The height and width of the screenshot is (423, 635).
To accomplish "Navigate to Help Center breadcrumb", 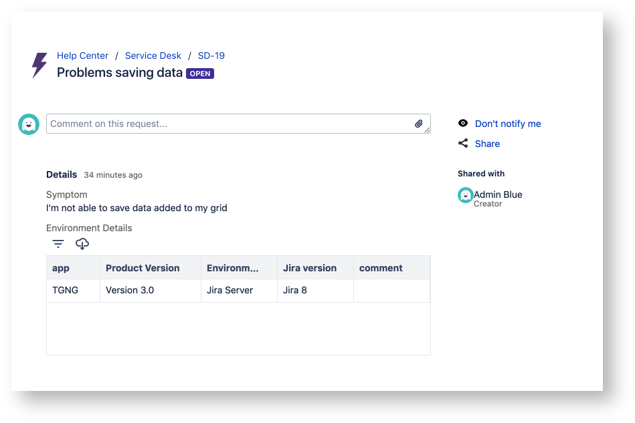I will click(x=82, y=55).
